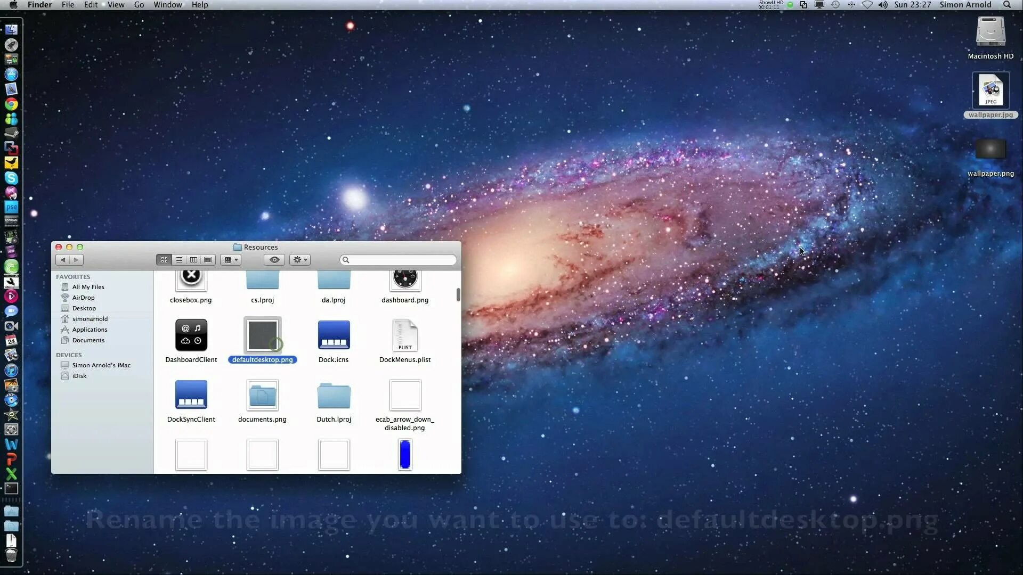Open the Go menu

pyautogui.click(x=139, y=5)
